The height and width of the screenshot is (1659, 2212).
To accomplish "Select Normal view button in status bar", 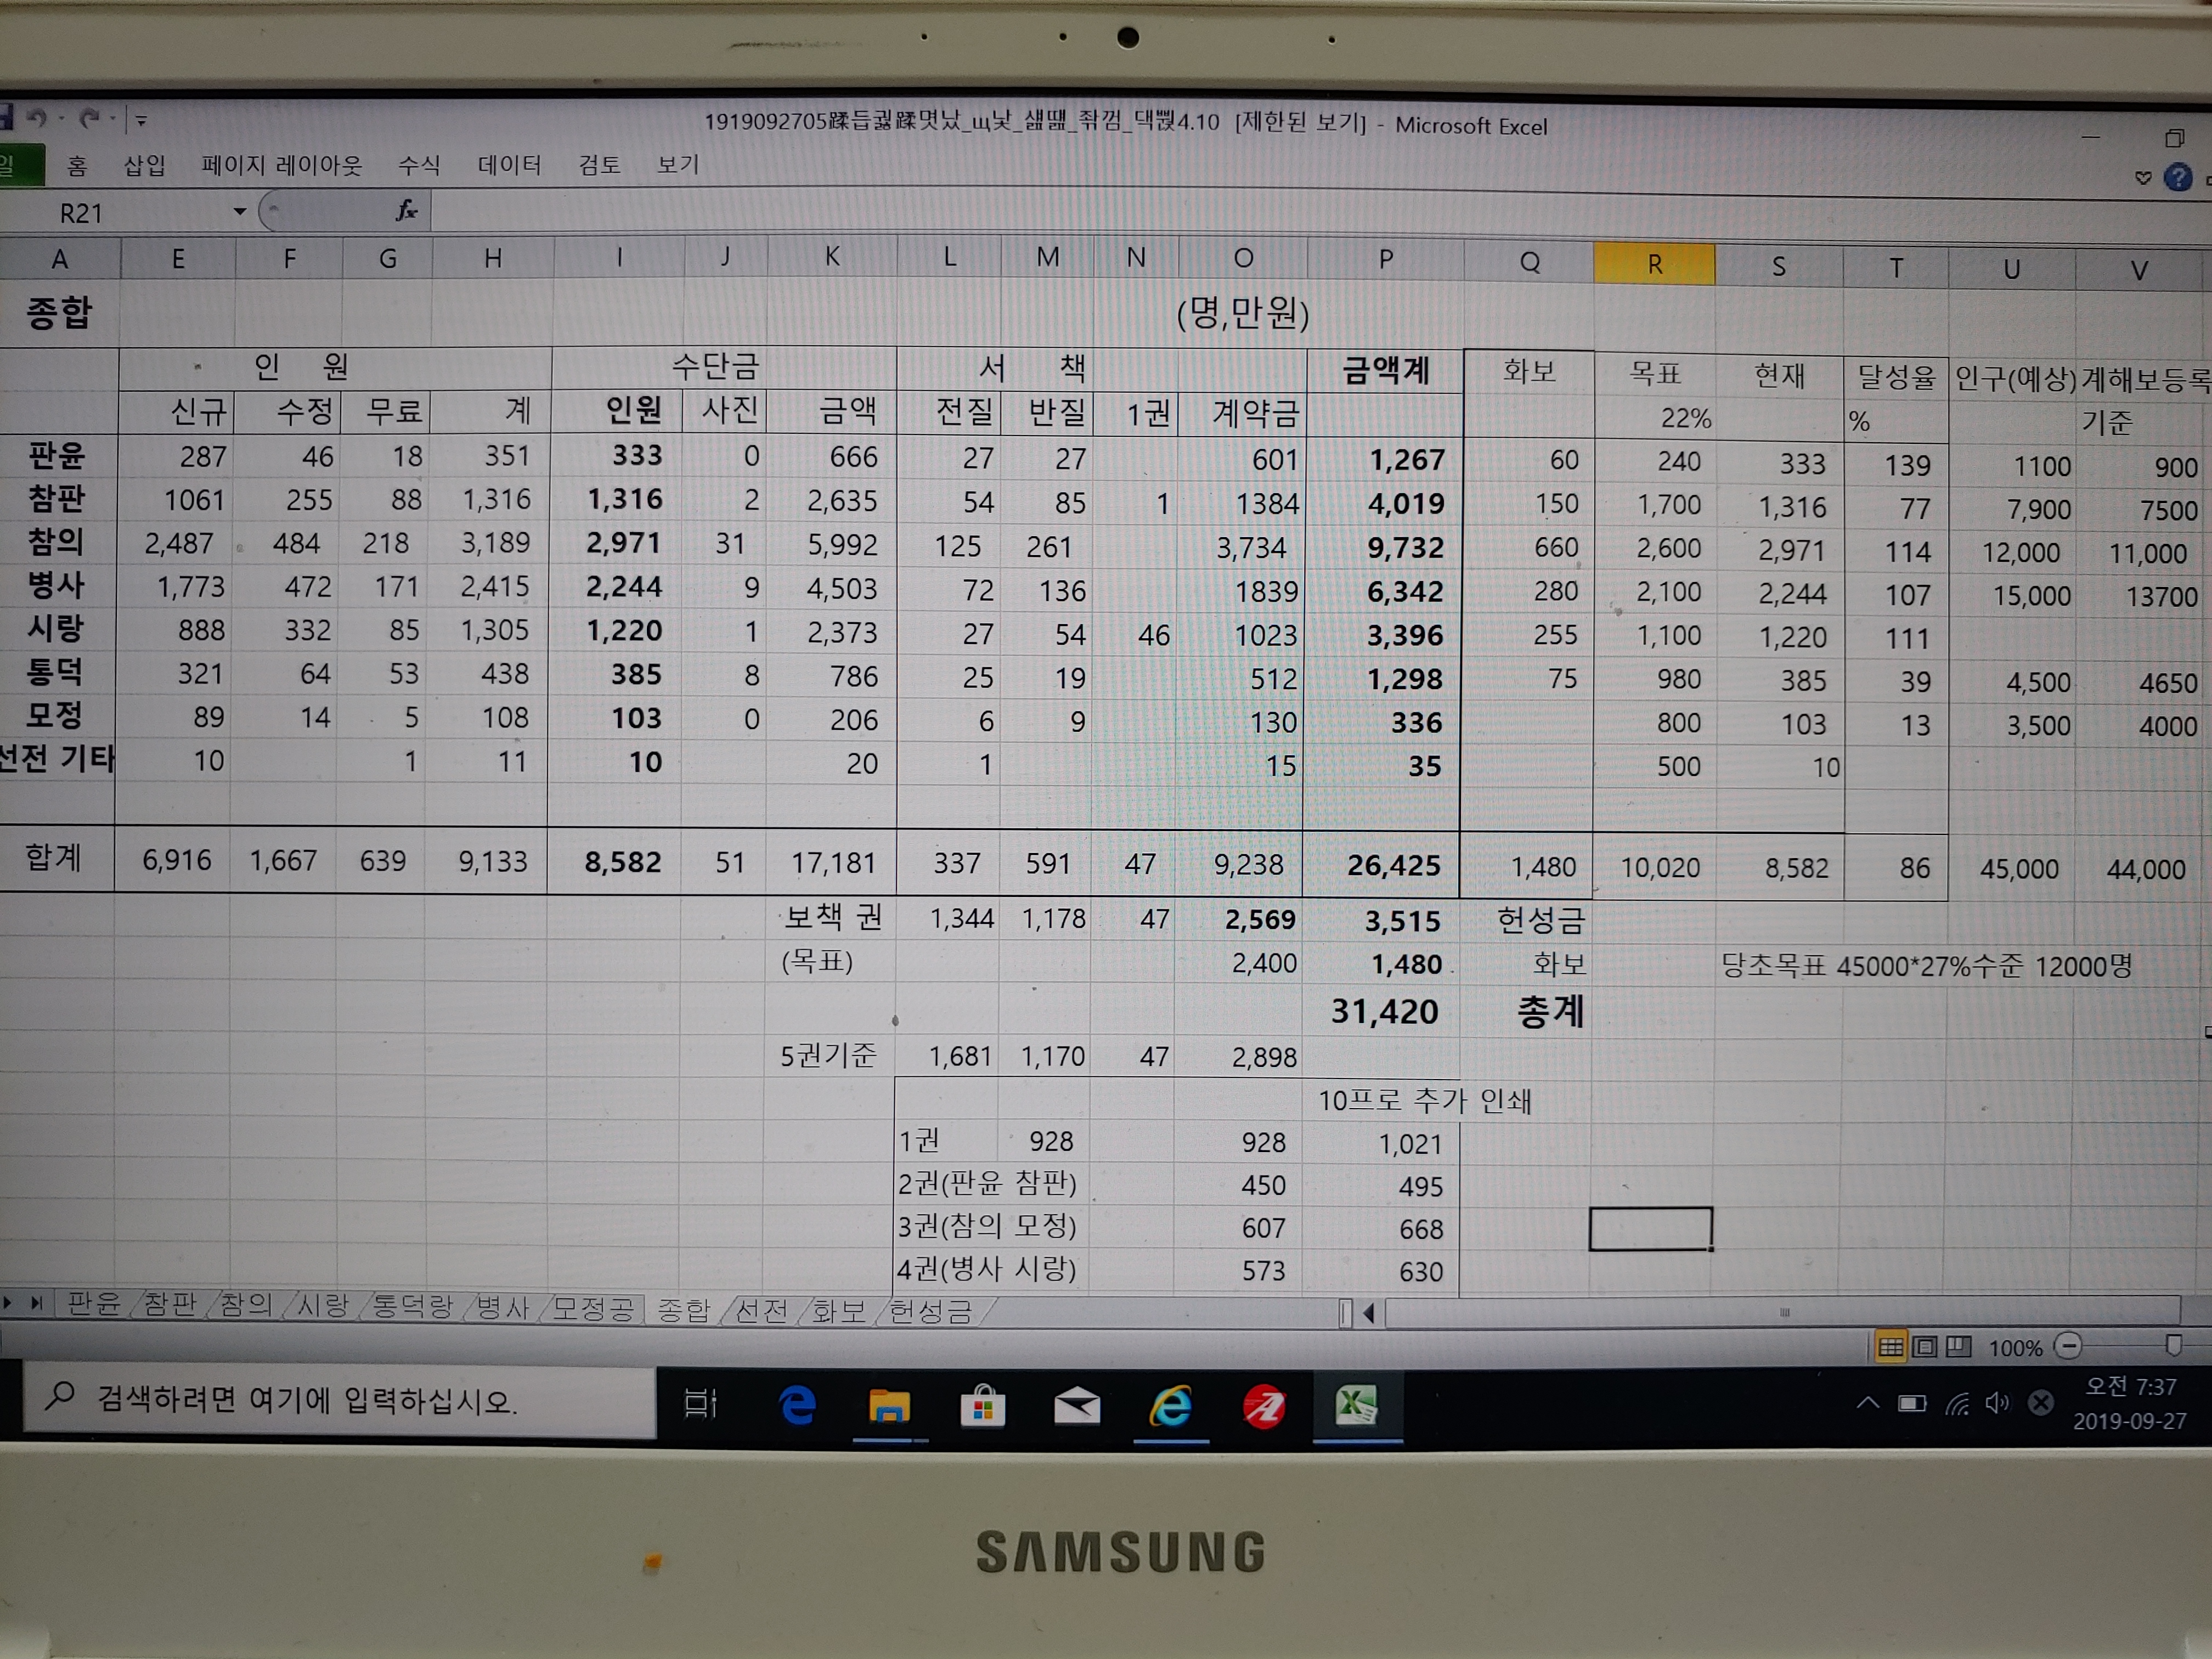I will click(1891, 1347).
